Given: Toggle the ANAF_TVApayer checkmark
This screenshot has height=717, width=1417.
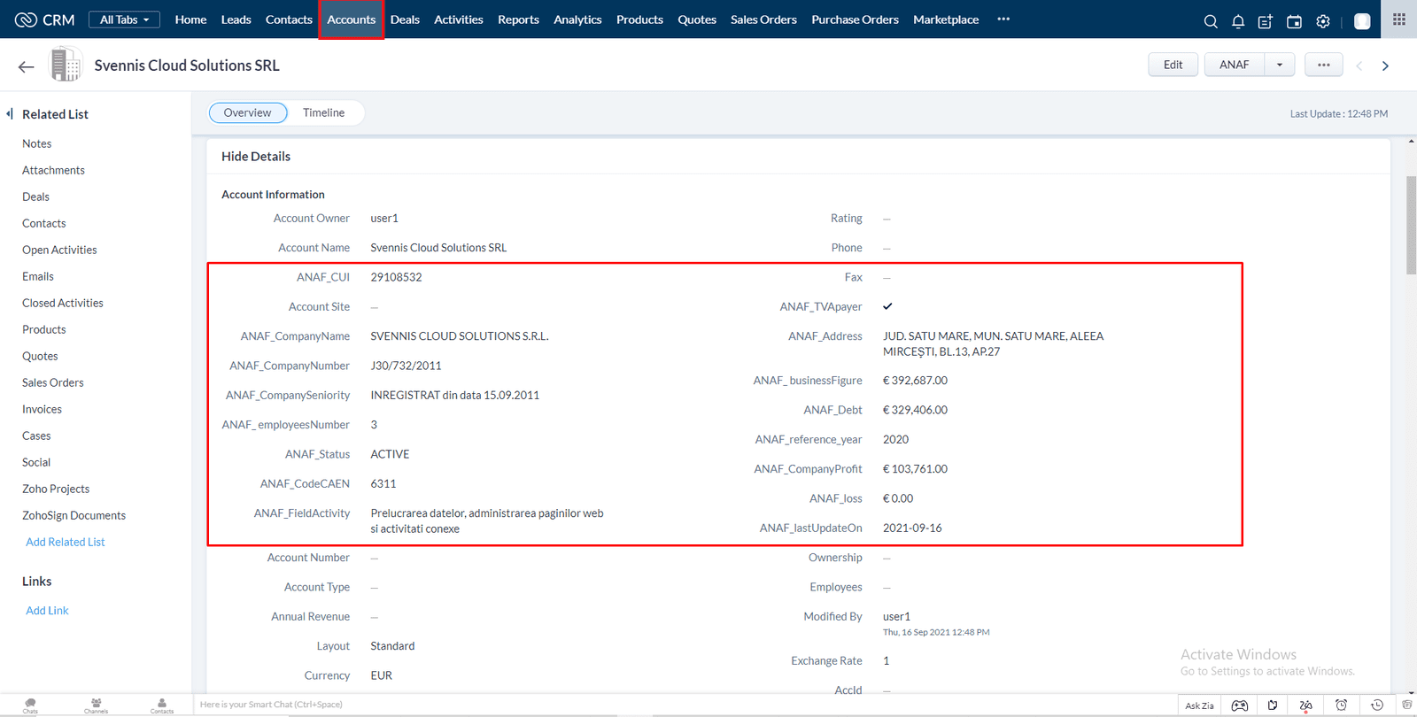Looking at the screenshot, I should [x=887, y=306].
